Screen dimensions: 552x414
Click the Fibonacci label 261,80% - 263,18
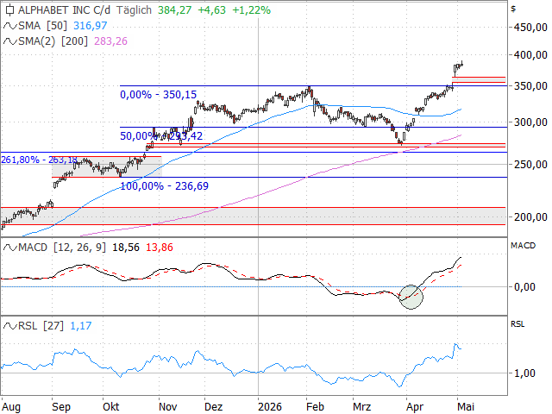pos(39,160)
